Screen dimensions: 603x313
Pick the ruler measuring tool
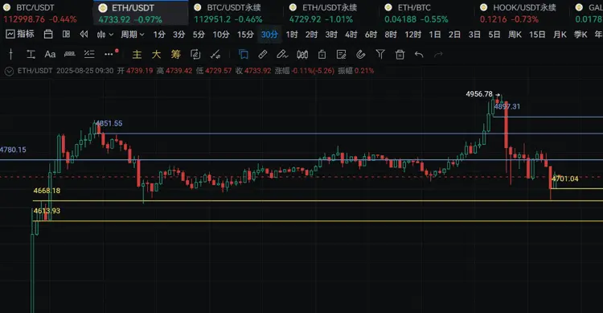pos(70,54)
